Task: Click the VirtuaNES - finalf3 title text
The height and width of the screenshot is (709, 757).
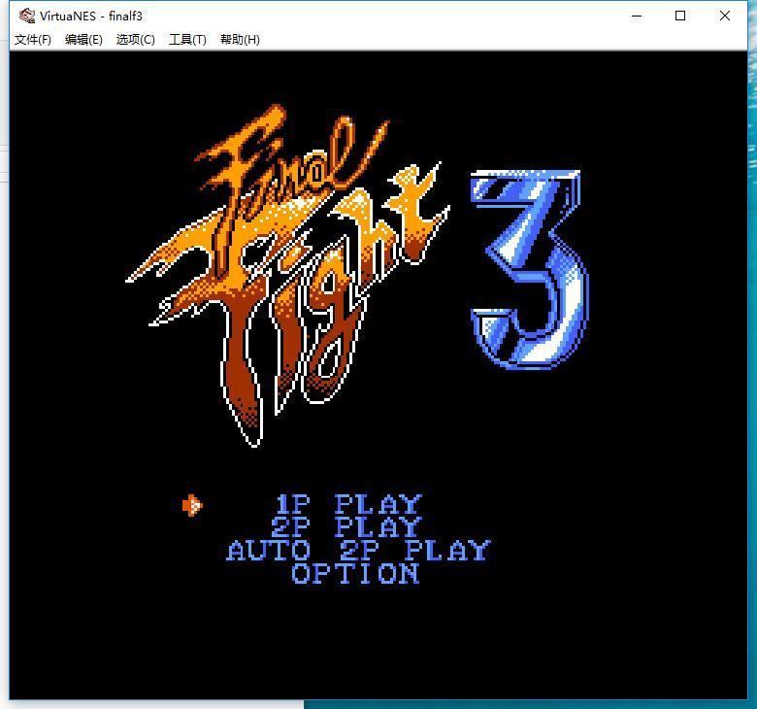Action: (x=91, y=17)
